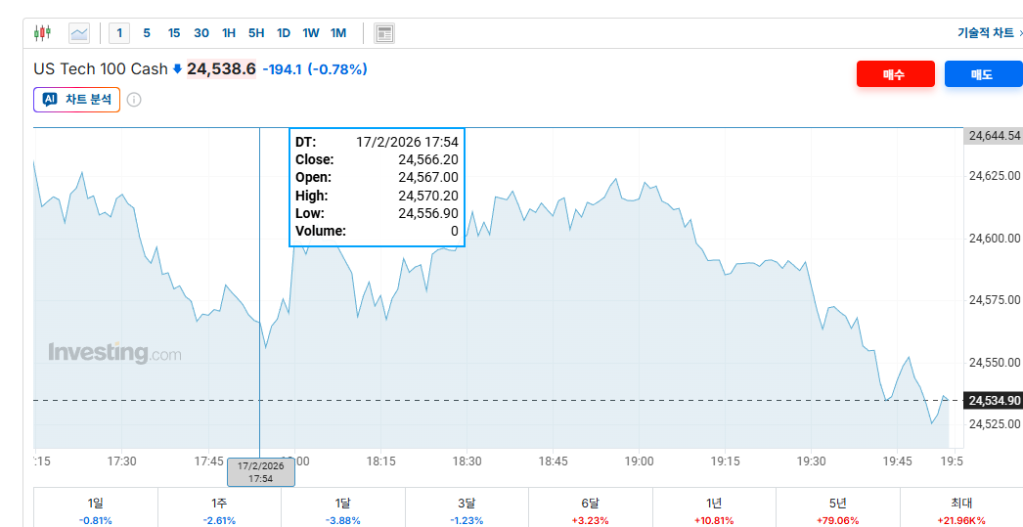The width and height of the screenshot is (1023, 527).
Task: Open the 최대 range tab
Action: 961,508
